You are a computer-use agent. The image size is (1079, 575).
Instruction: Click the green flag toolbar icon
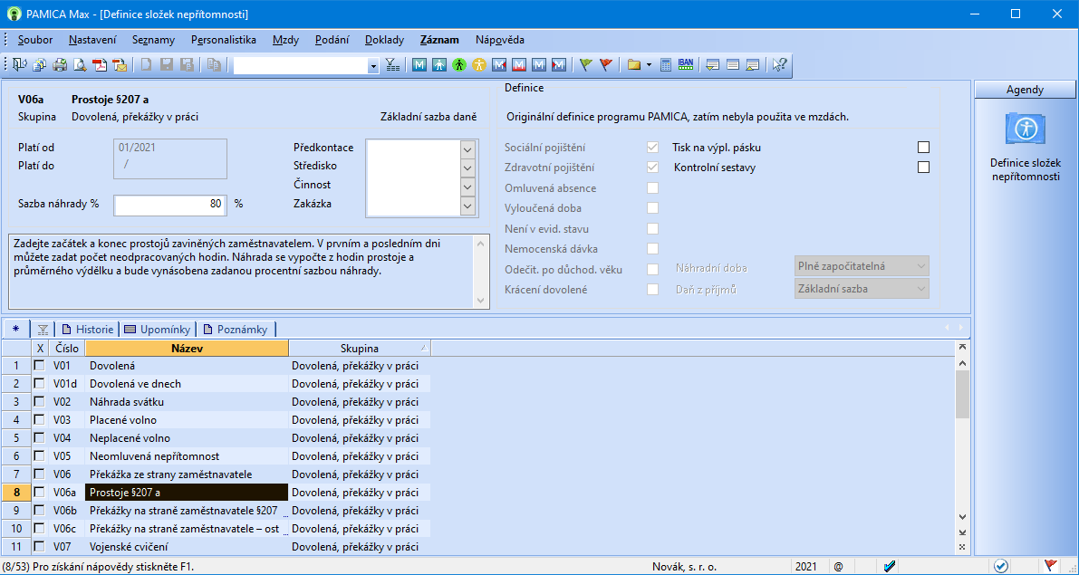585,64
